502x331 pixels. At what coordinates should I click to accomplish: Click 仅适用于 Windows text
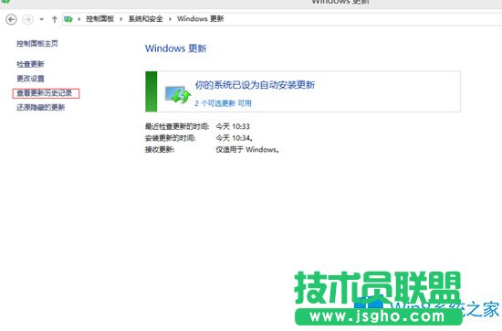[x=247, y=150]
